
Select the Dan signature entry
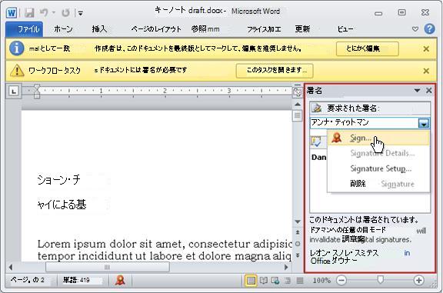tap(318, 158)
